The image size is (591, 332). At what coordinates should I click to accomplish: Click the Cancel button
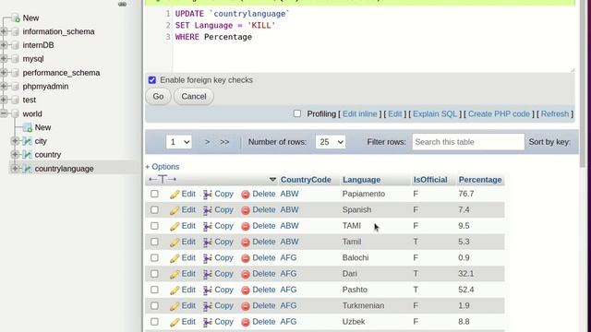[x=194, y=96]
